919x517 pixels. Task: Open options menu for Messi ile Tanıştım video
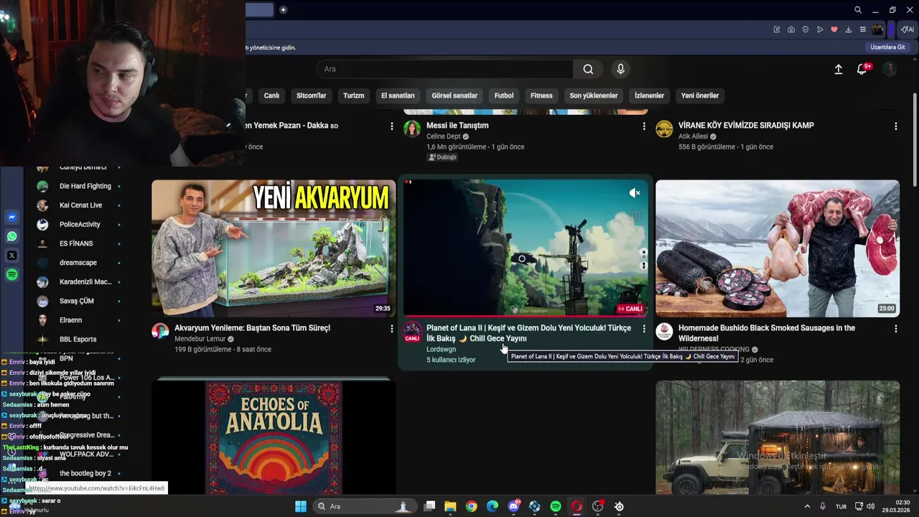644,126
